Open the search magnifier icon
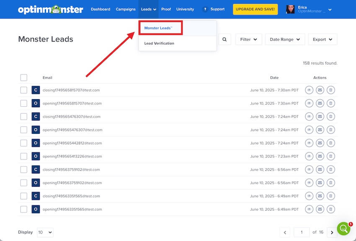Screen dimensions: 356x241 click(224, 39)
